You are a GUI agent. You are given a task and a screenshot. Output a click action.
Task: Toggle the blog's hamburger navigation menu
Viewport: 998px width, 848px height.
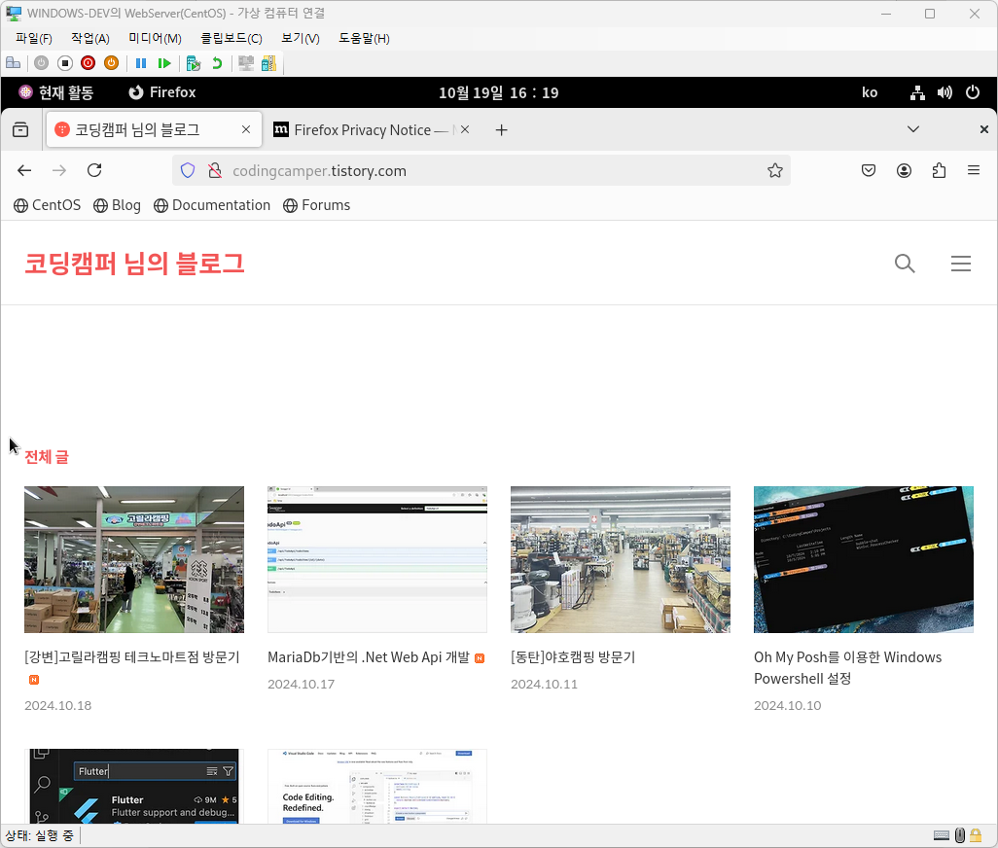click(x=961, y=264)
